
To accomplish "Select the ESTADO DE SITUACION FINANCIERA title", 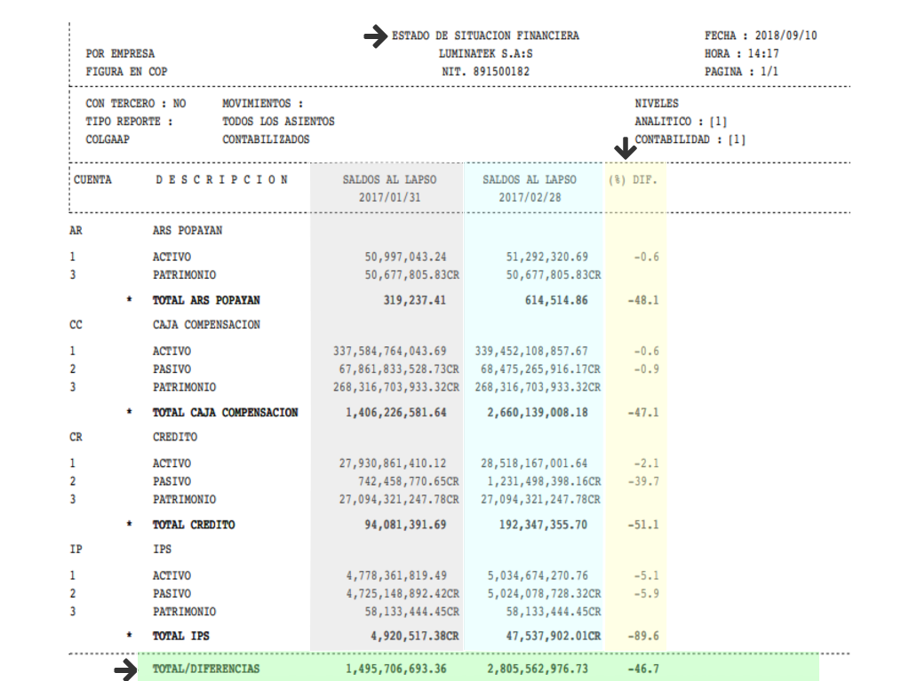I will point(485,36).
